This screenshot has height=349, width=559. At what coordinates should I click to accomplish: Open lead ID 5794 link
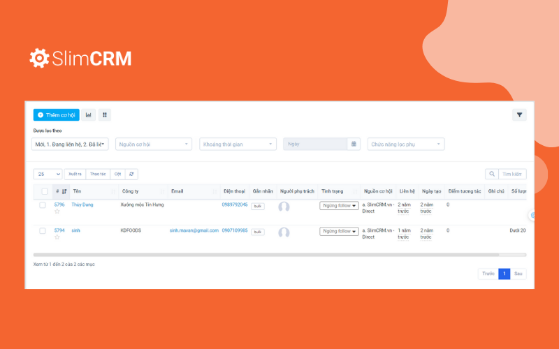coord(59,230)
